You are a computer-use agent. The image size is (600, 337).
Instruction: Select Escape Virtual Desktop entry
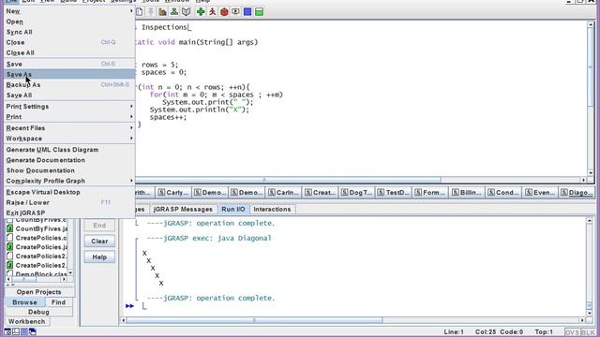pos(69,192)
